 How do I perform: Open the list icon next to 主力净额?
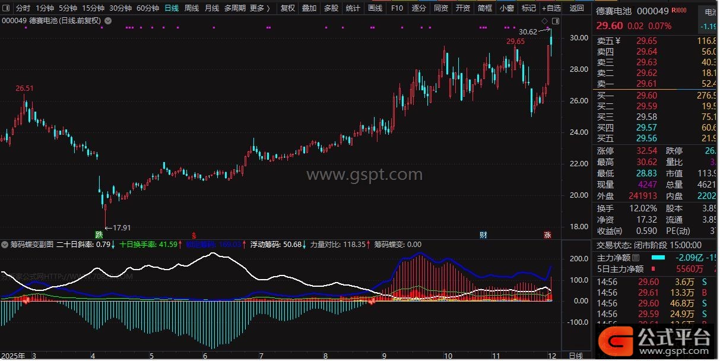coord(636,258)
